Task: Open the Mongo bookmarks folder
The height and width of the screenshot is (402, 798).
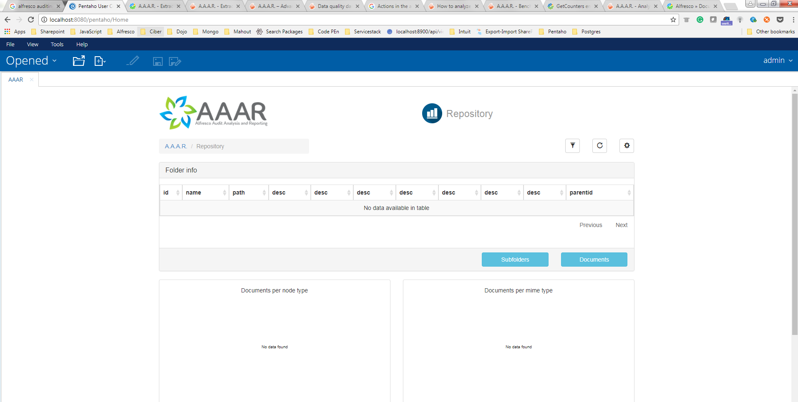Action: tap(206, 32)
